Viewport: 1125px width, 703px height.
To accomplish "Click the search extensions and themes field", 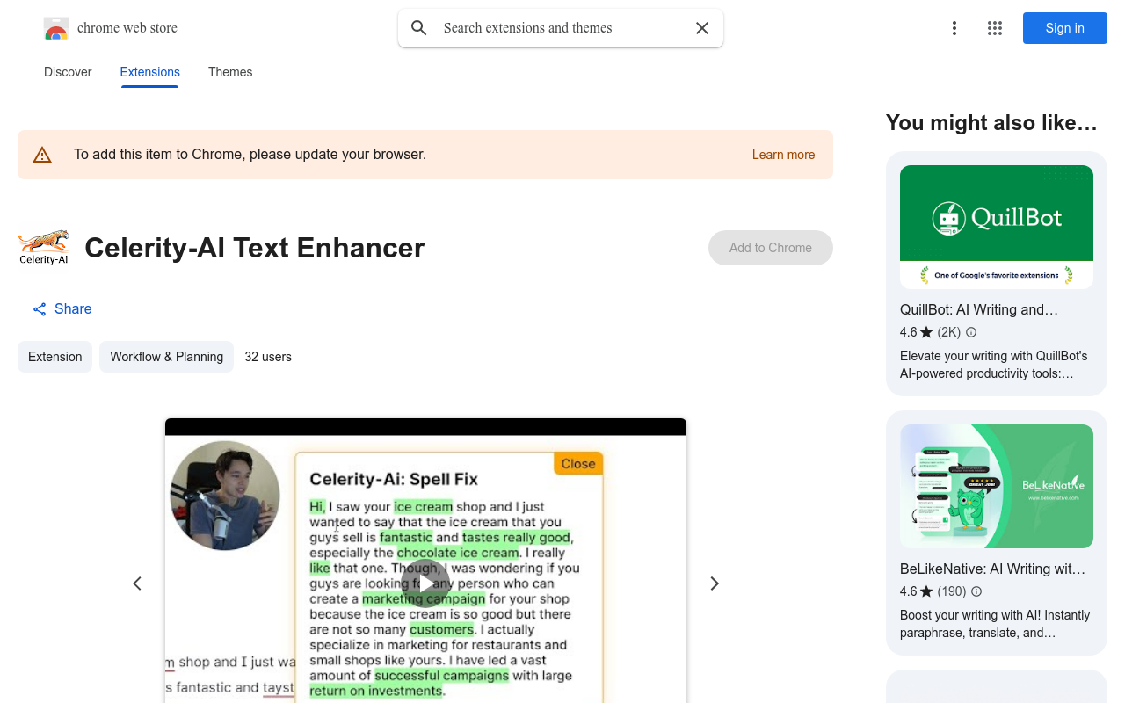I will click(561, 28).
